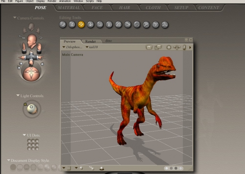245x174 pixels.
Task: Click the large Select Camera head
Action: click(32, 41)
